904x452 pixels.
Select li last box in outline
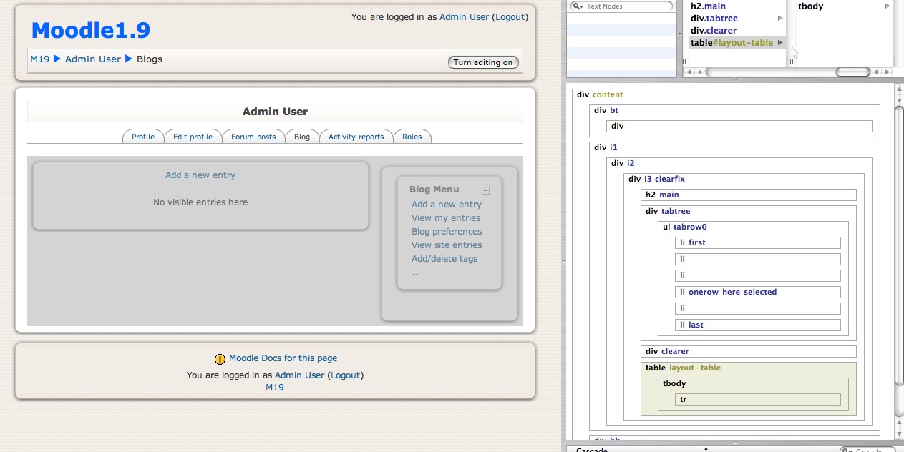(758, 325)
